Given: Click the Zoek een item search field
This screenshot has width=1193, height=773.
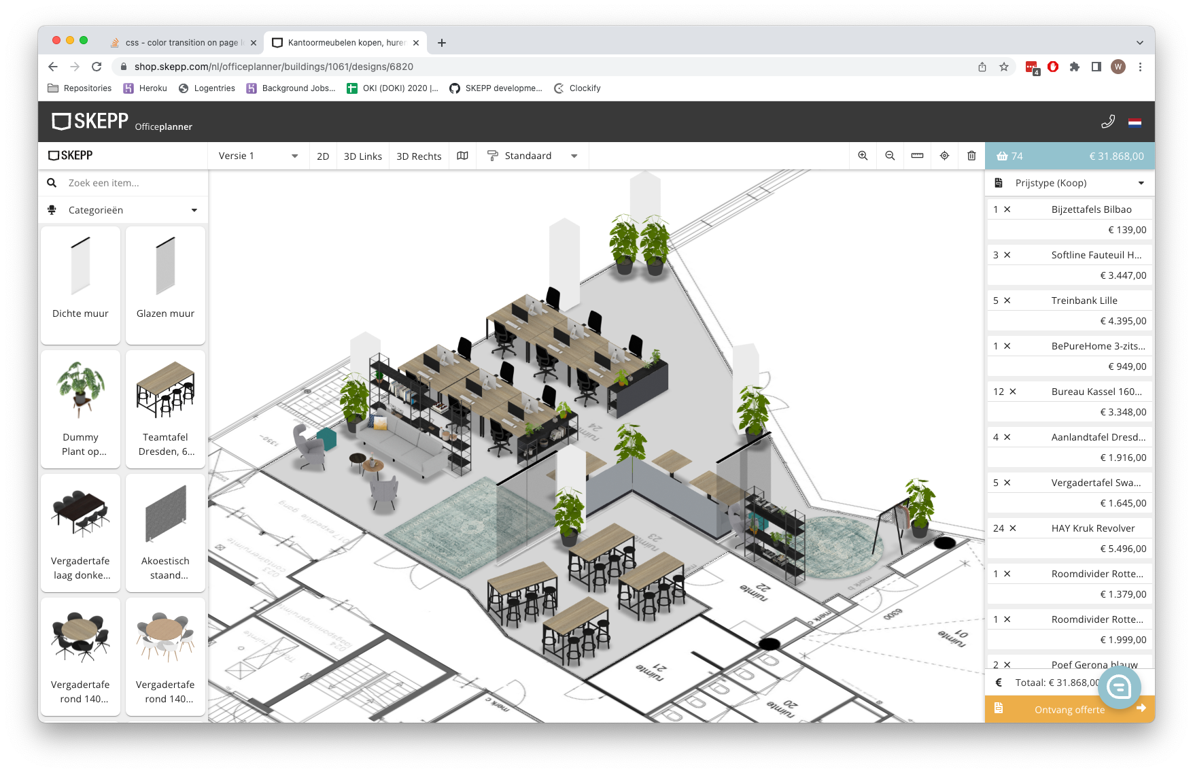Looking at the screenshot, I should [133, 183].
